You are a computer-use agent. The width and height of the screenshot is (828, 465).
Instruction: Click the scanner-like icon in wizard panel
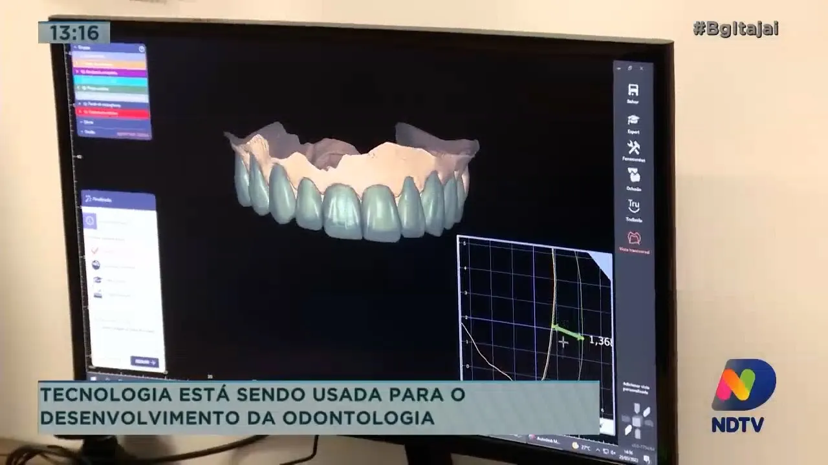tap(97, 294)
